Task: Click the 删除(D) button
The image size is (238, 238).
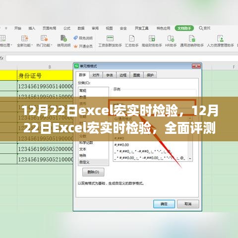Action: 93,172
